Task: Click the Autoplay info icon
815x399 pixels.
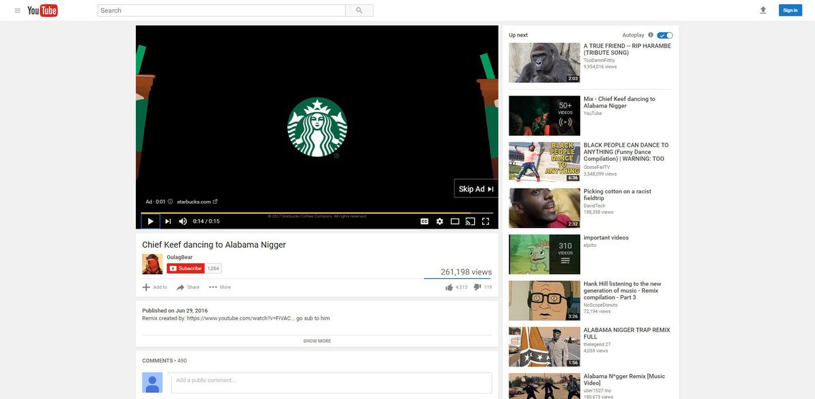Action: click(x=651, y=35)
